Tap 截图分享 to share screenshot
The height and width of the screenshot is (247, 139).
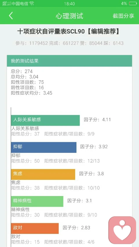[123, 16]
